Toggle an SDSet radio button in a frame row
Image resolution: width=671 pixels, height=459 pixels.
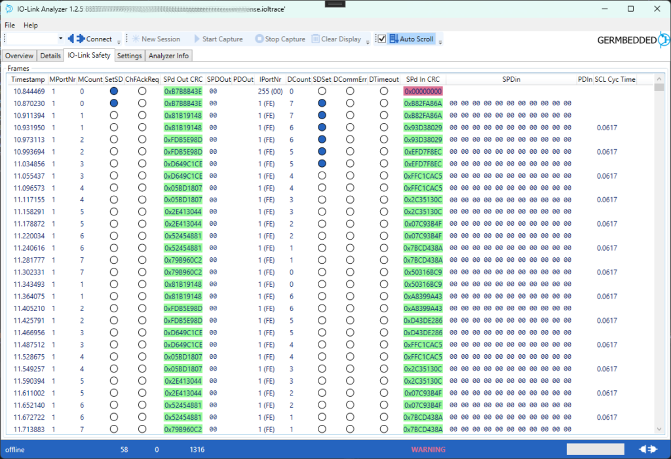click(320, 101)
